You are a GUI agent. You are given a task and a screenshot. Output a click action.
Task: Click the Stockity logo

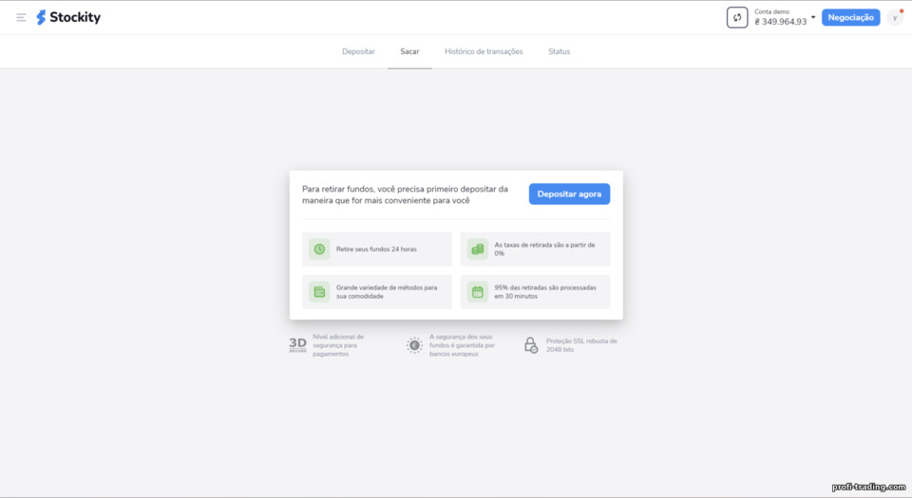click(68, 17)
